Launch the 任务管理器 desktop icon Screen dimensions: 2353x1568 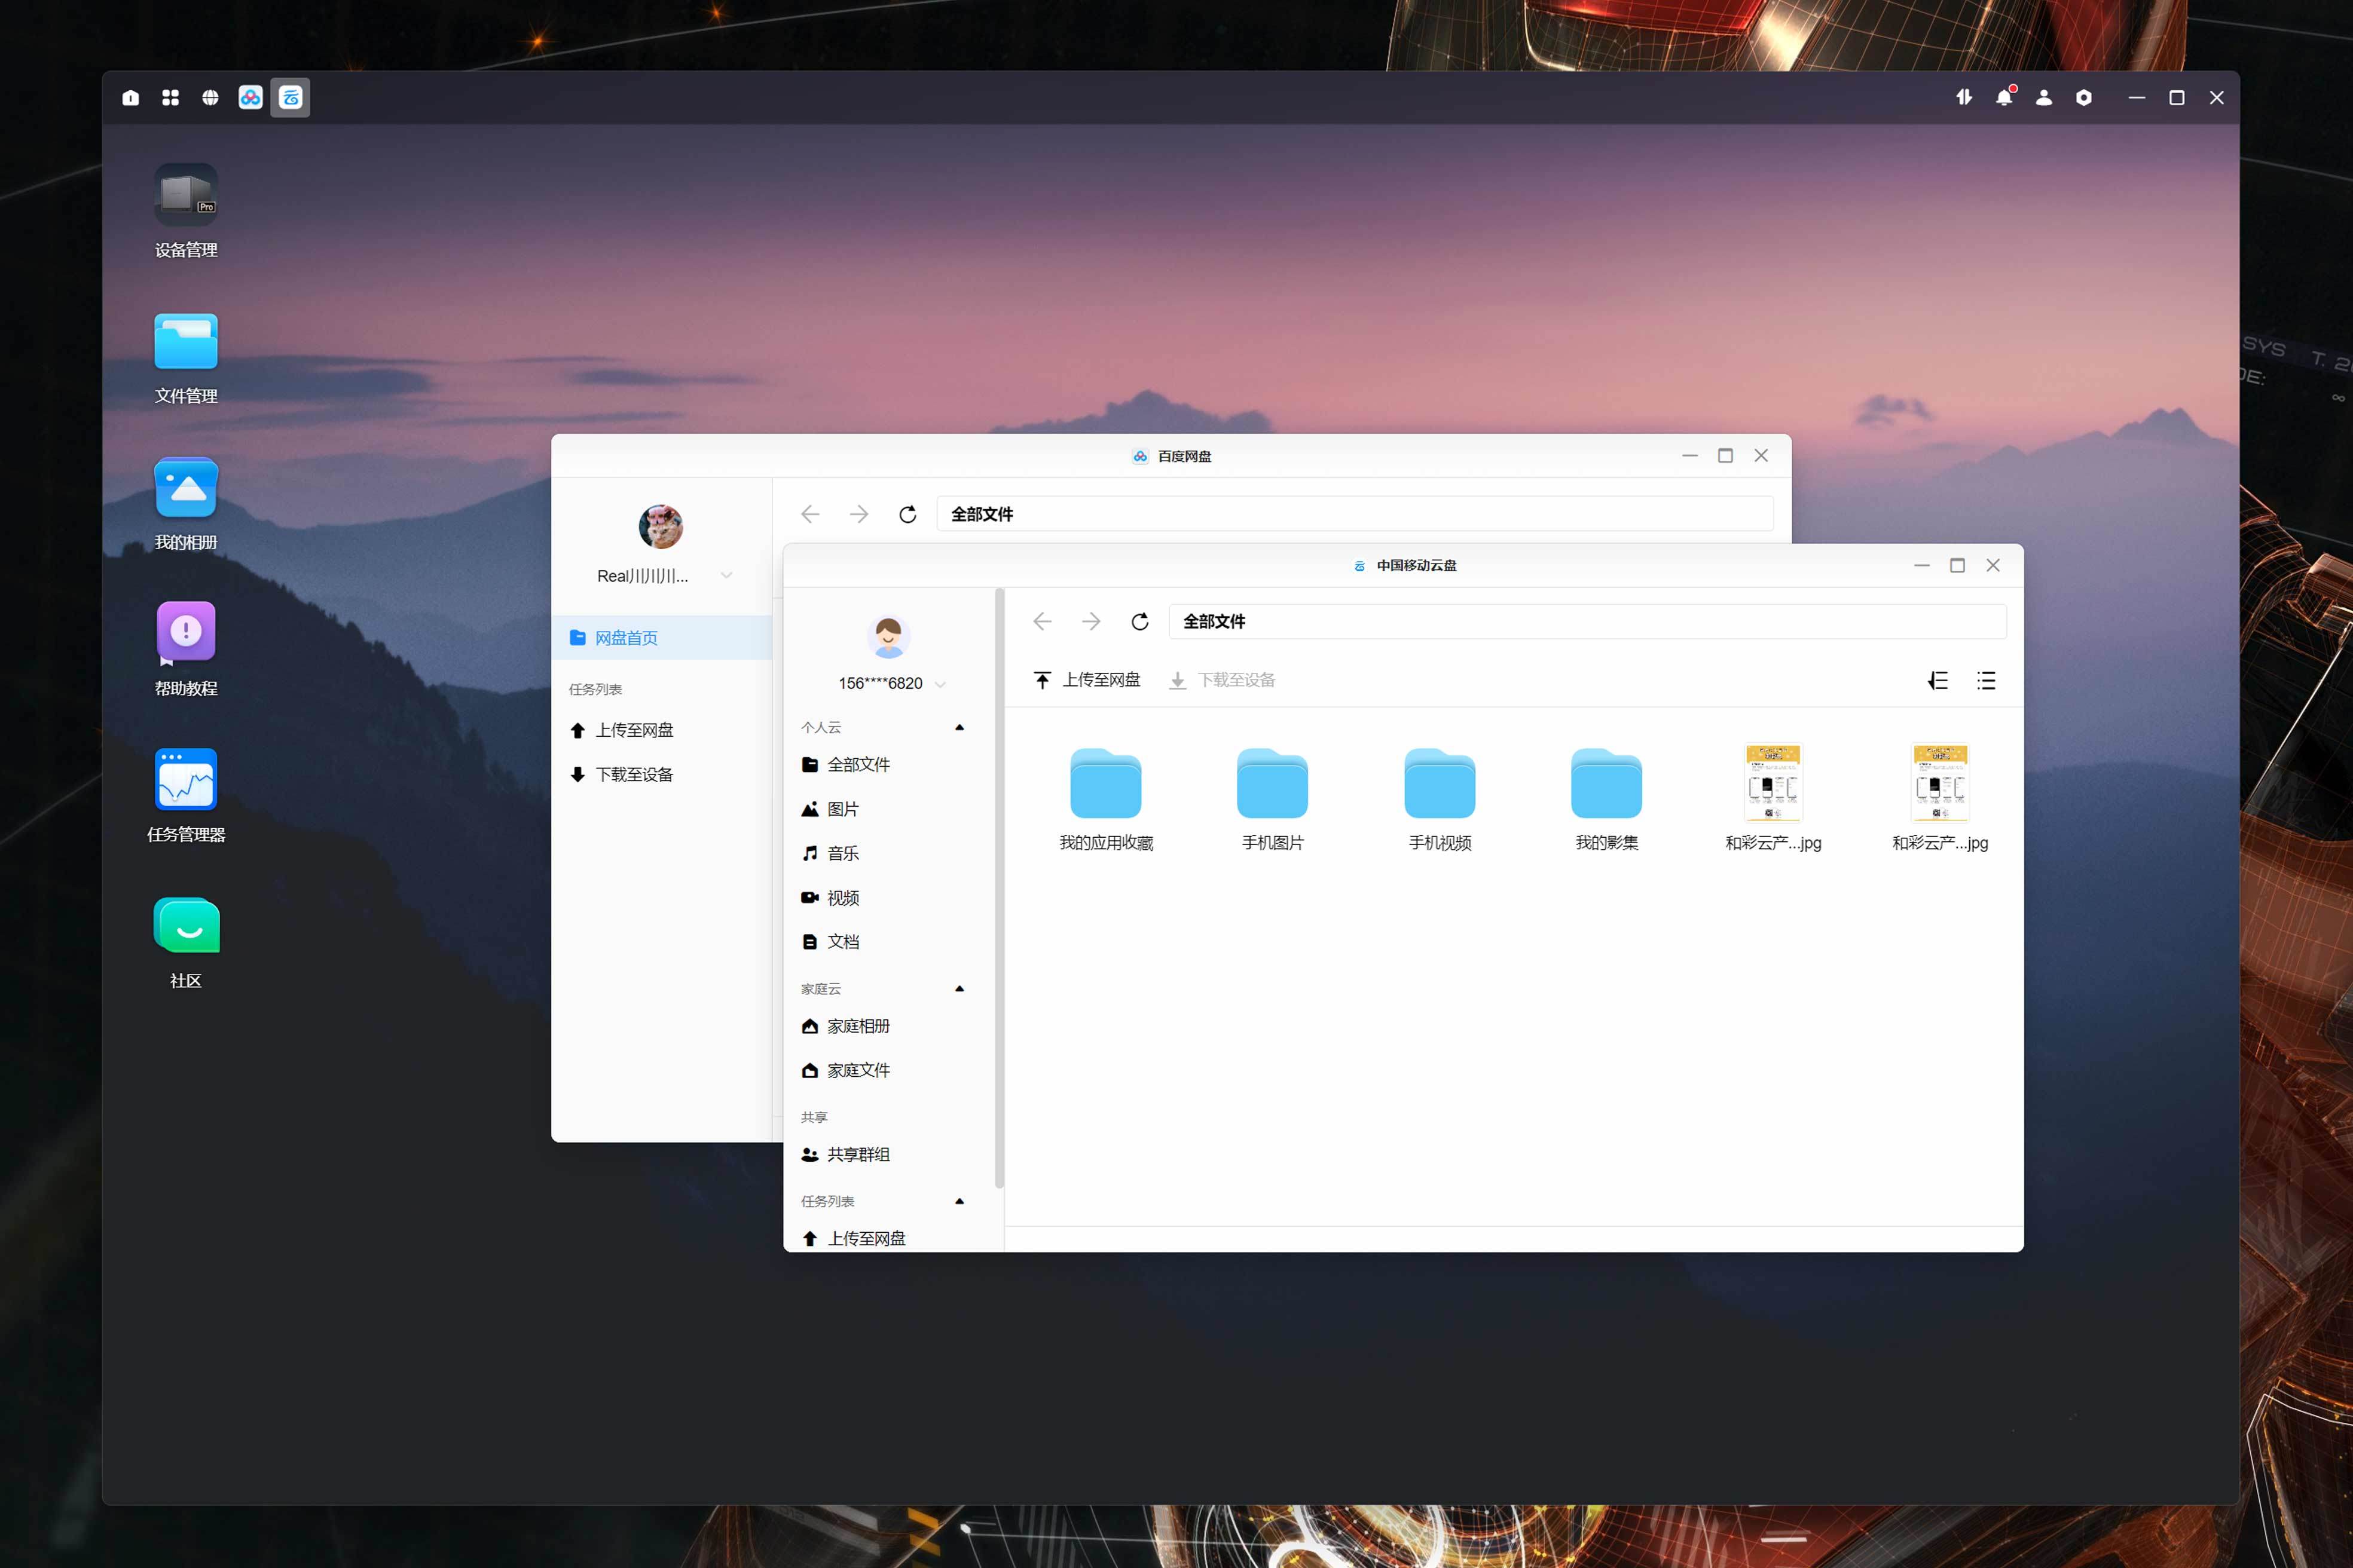tap(186, 781)
